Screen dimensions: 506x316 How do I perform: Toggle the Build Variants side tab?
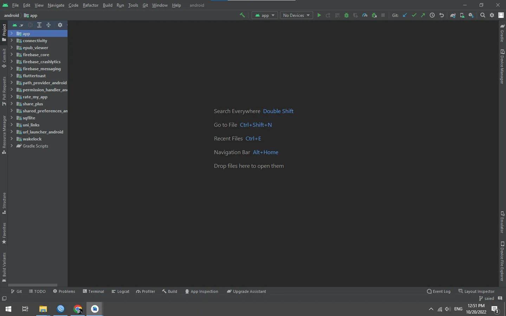coord(4,267)
